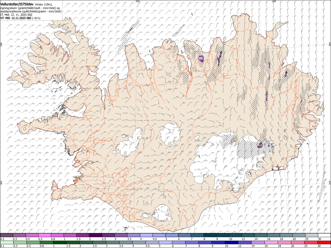Pick the bottom-row swatch starting at 2.5
331x248 pixels.
(x=99, y=242)
